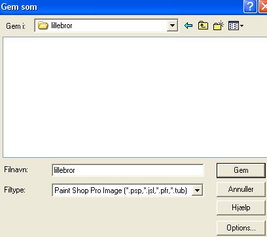Click the help question mark button
Image resolution: width=267 pixels, height=237 pixels.
[250, 7]
